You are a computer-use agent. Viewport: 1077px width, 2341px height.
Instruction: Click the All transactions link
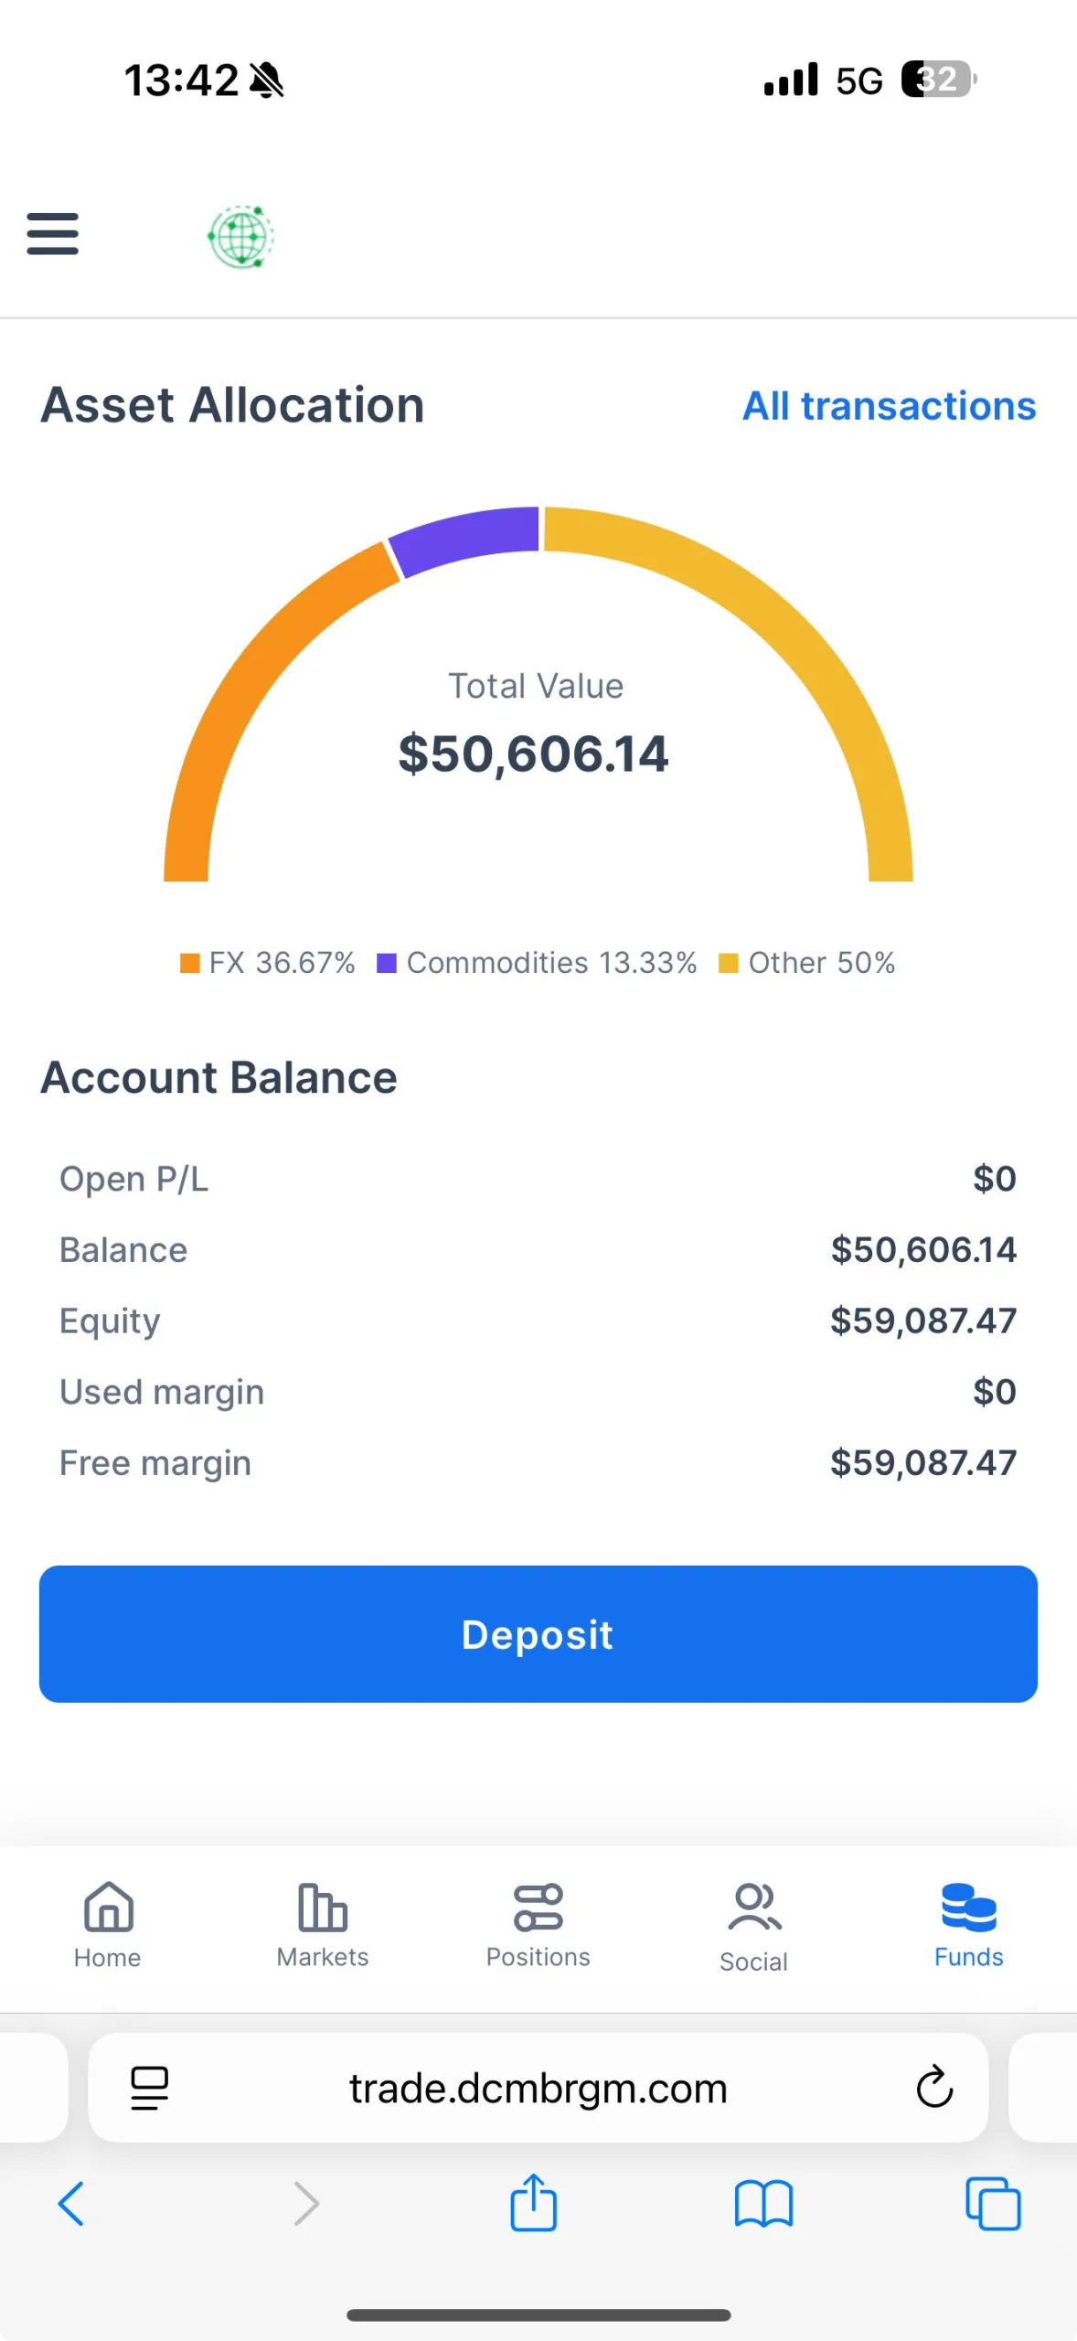coord(889,406)
